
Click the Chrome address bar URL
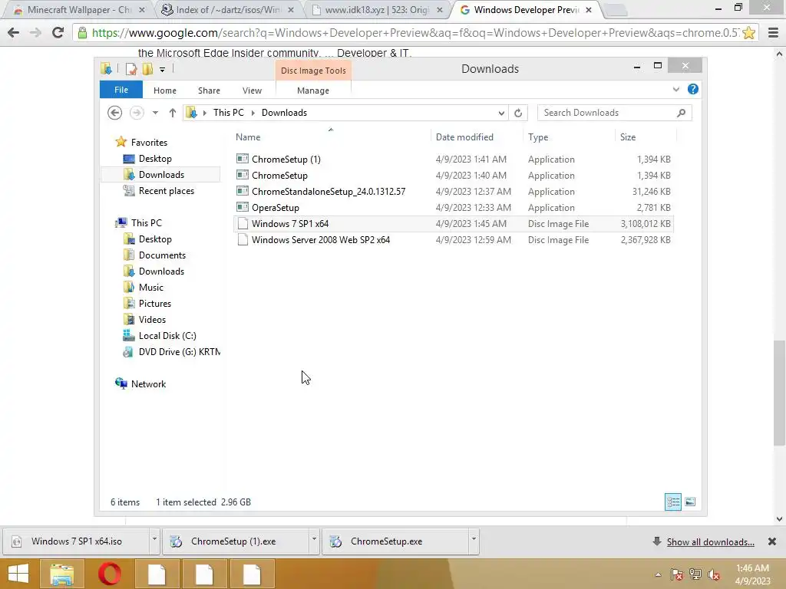(415, 33)
